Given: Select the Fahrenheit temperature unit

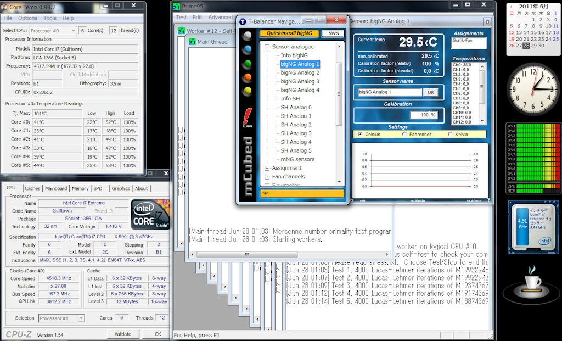Looking at the screenshot, I should [x=405, y=134].
